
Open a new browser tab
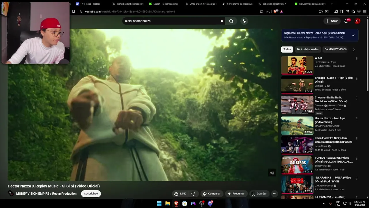332,4
